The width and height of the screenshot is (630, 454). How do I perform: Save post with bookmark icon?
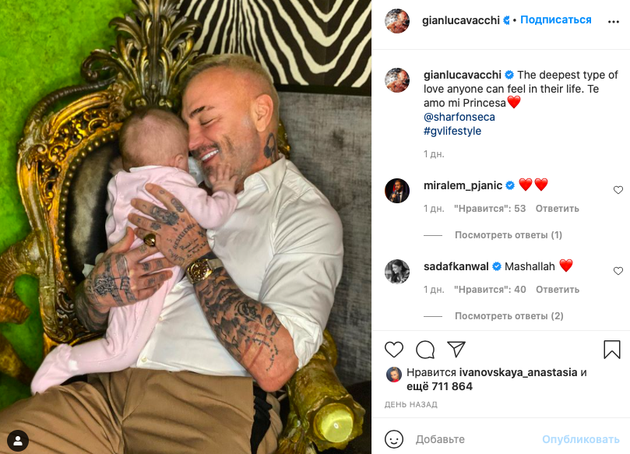[x=612, y=349]
